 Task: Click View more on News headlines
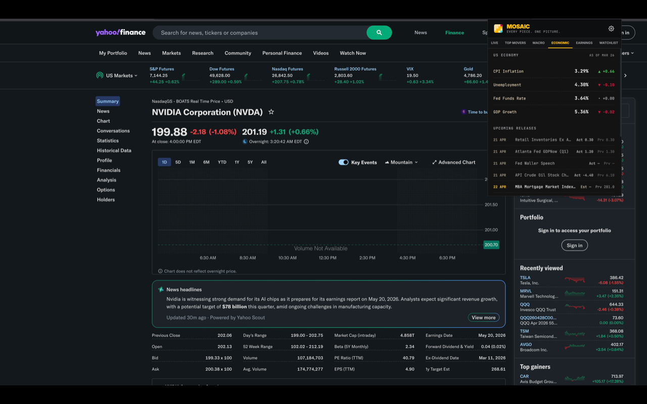484,318
